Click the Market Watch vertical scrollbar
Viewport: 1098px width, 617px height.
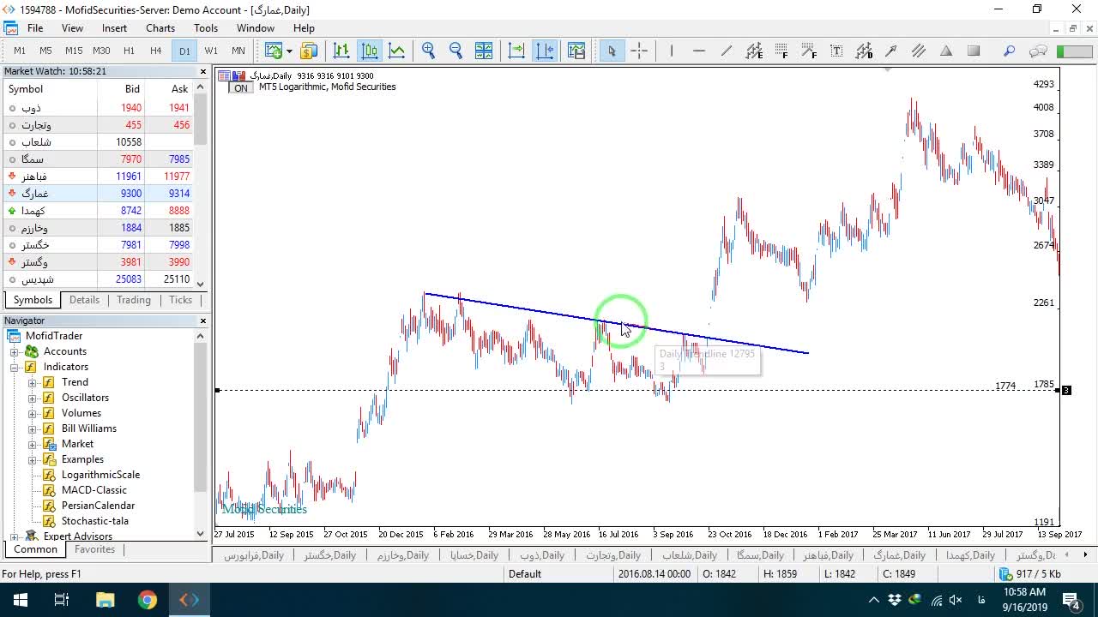[201, 186]
